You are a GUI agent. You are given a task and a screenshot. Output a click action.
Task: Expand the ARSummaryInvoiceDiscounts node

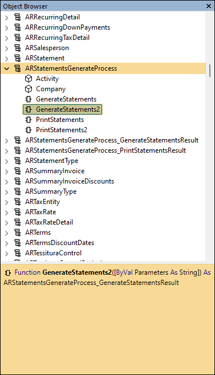click(7, 182)
